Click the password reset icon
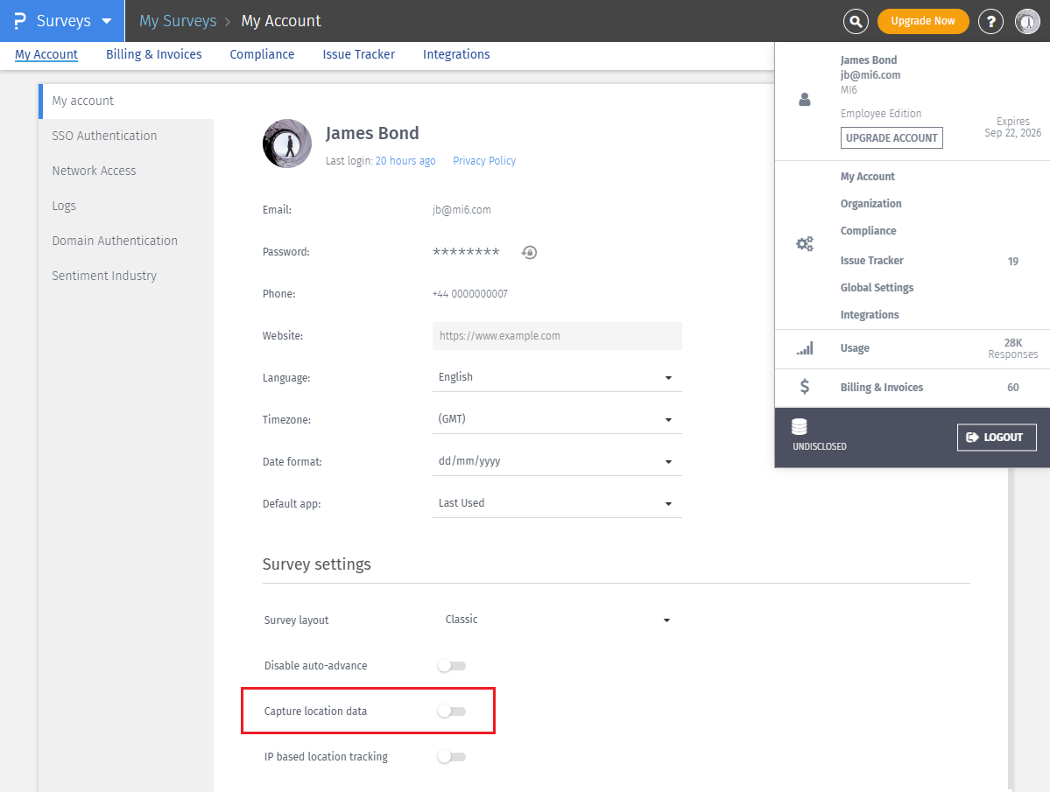Viewport: 1050px width, 792px height. coord(529,252)
